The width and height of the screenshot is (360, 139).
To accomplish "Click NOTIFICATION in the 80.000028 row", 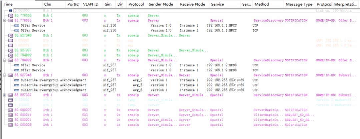I will (296, 125).
